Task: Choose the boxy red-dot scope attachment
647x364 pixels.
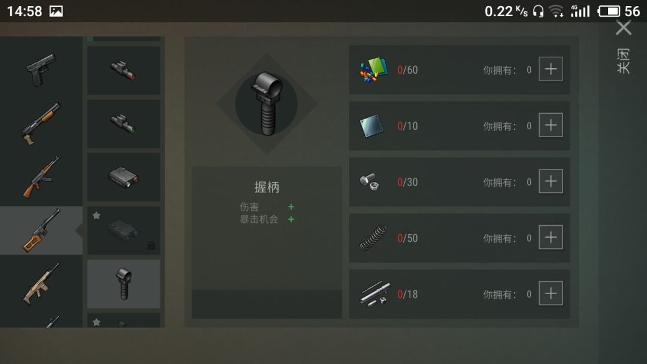Action: [124, 177]
